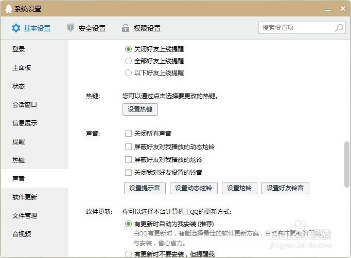Open the 文件管理 sidebar section
Image resolution: width=351 pixels, height=258 pixels.
pos(34,215)
